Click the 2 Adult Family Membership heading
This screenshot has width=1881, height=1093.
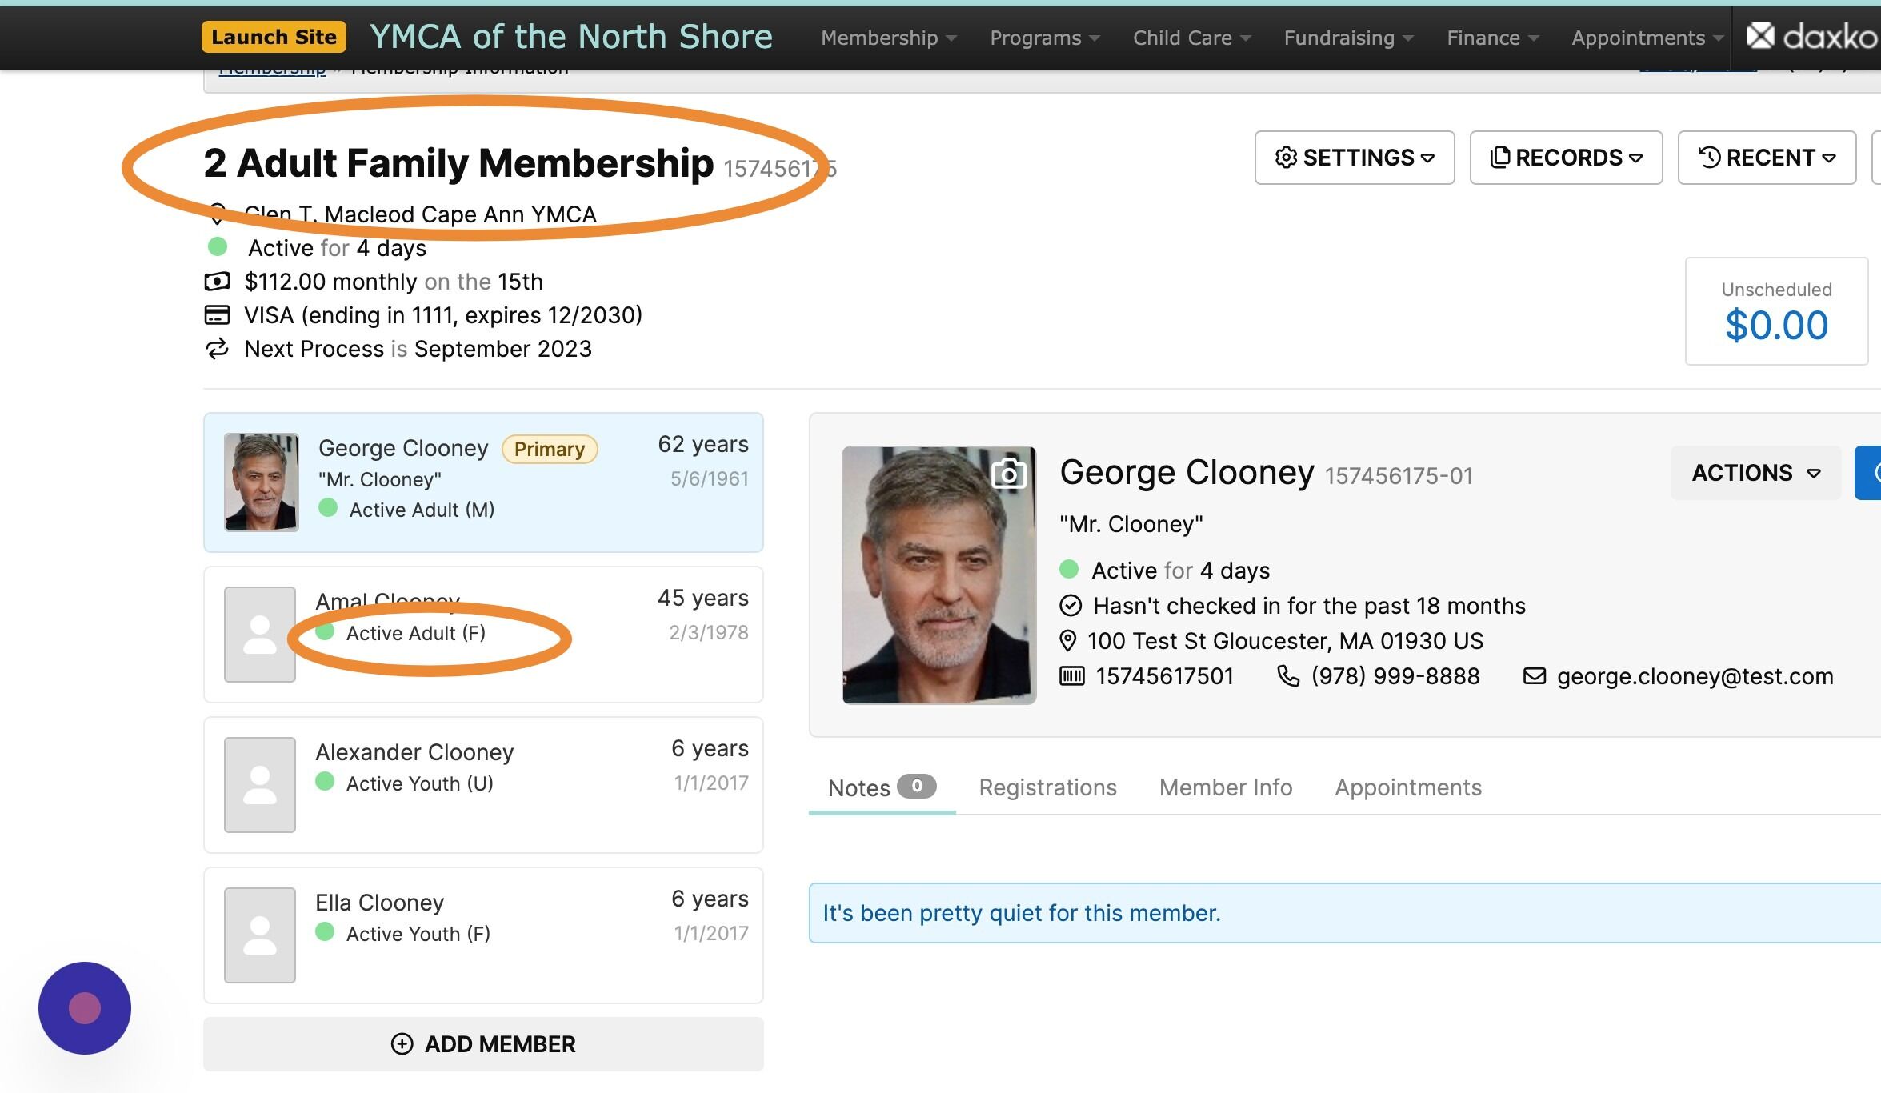(458, 163)
